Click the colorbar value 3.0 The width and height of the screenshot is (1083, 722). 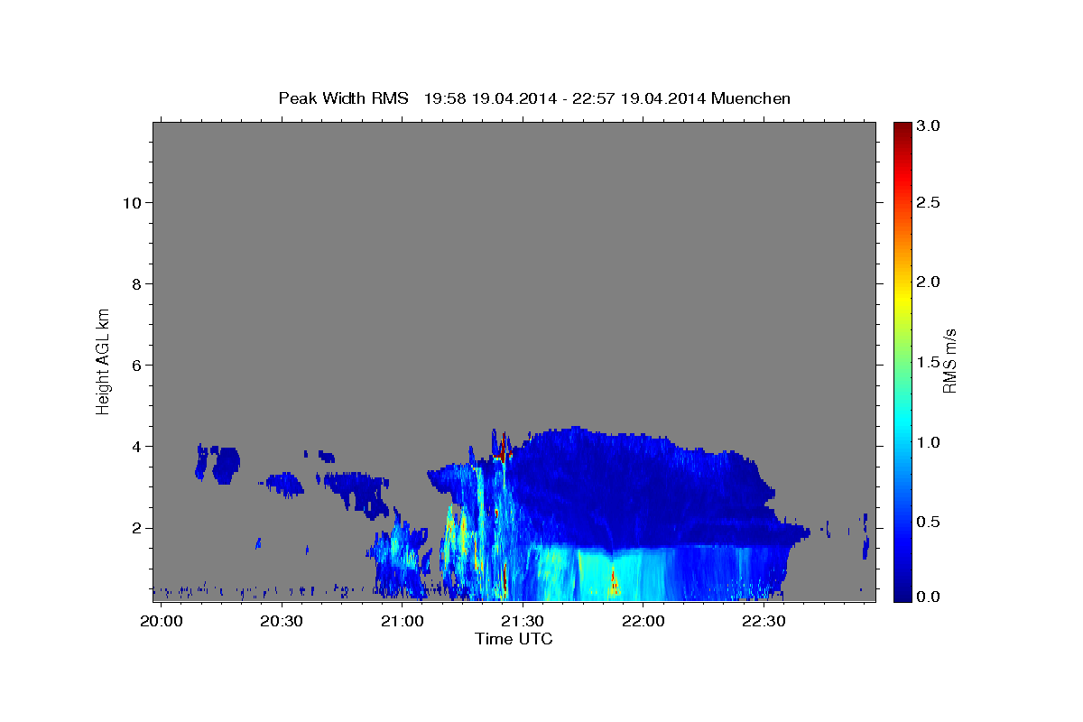[x=928, y=126]
